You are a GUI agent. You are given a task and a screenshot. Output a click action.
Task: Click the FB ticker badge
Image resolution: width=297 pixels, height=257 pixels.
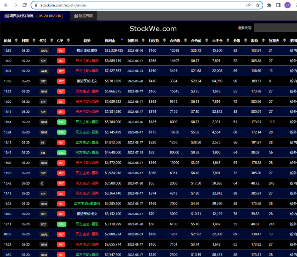[43, 142]
